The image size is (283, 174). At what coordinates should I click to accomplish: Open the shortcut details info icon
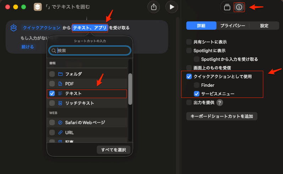pos(239,7)
